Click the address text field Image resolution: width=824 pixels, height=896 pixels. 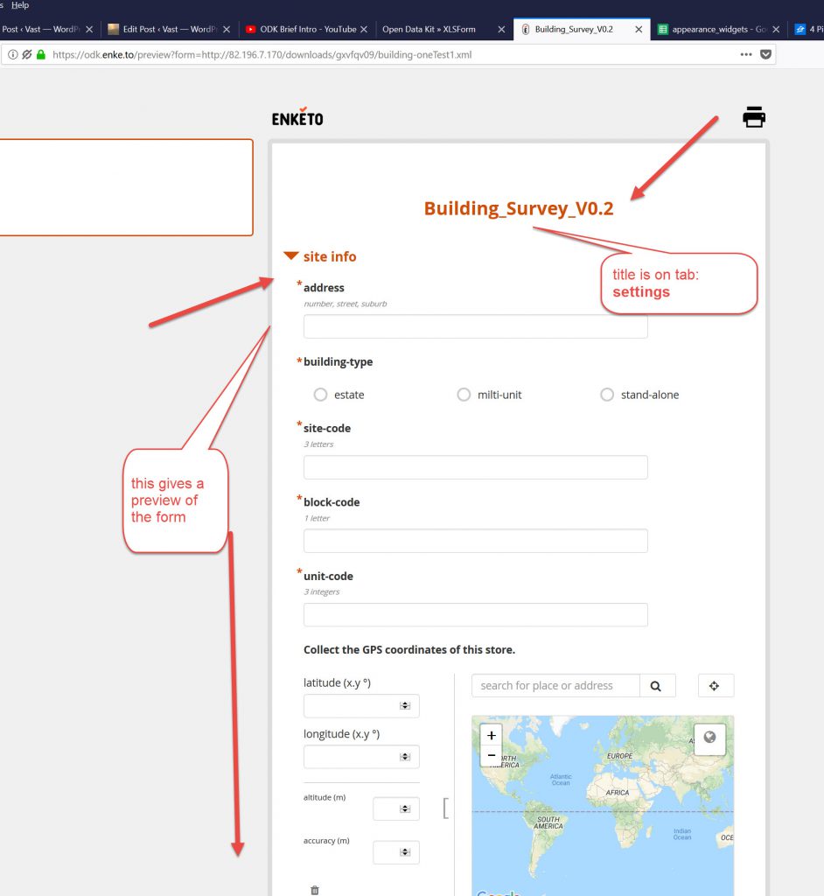(475, 326)
